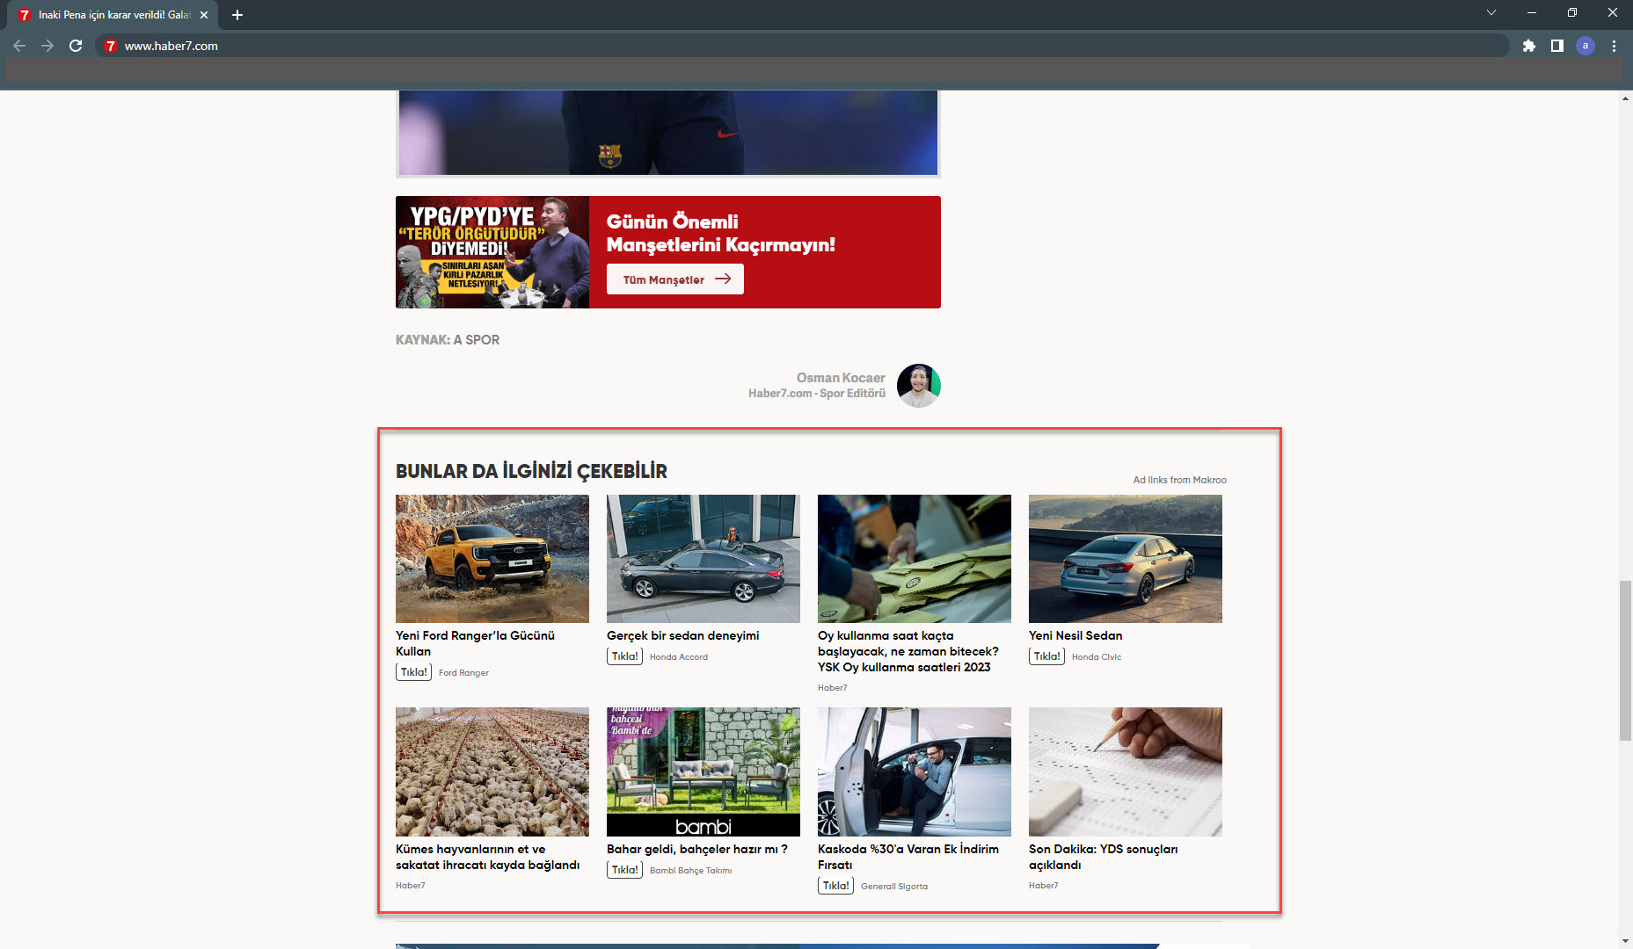
Task: Open the three-dot browser menu
Action: pos(1614,46)
